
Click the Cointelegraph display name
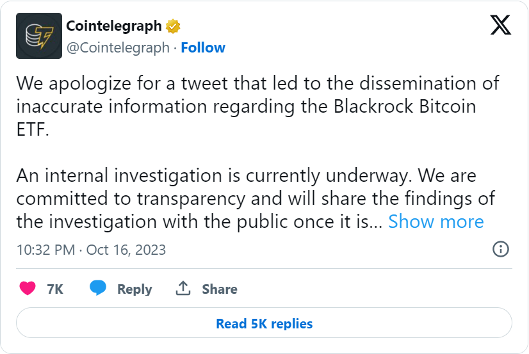(114, 26)
